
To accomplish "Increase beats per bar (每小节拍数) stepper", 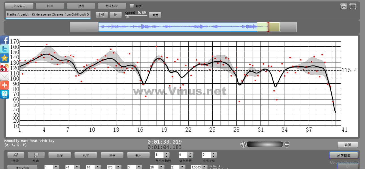I will pyautogui.click(x=167, y=154).
